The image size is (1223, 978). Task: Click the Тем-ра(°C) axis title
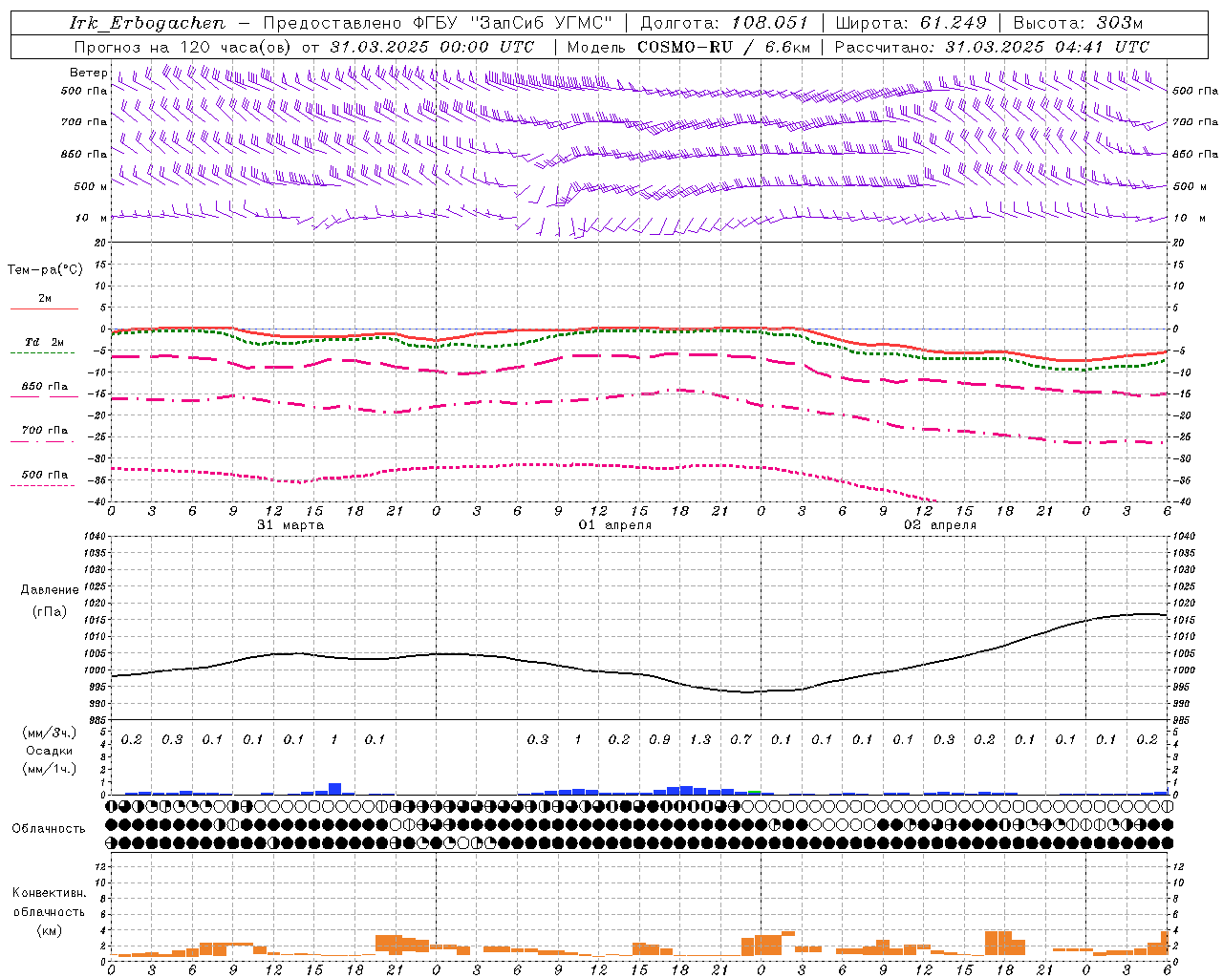click(x=45, y=270)
